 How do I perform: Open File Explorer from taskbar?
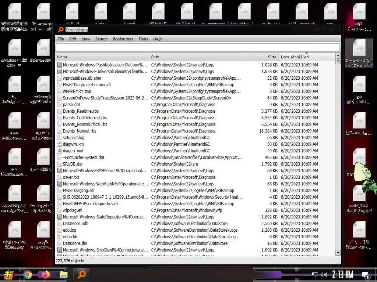click(x=63, y=275)
